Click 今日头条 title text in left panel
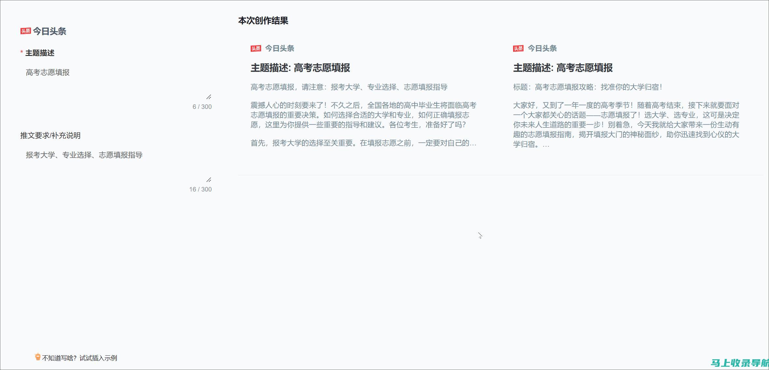The width and height of the screenshot is (769, 370). [x=49, y=31]
